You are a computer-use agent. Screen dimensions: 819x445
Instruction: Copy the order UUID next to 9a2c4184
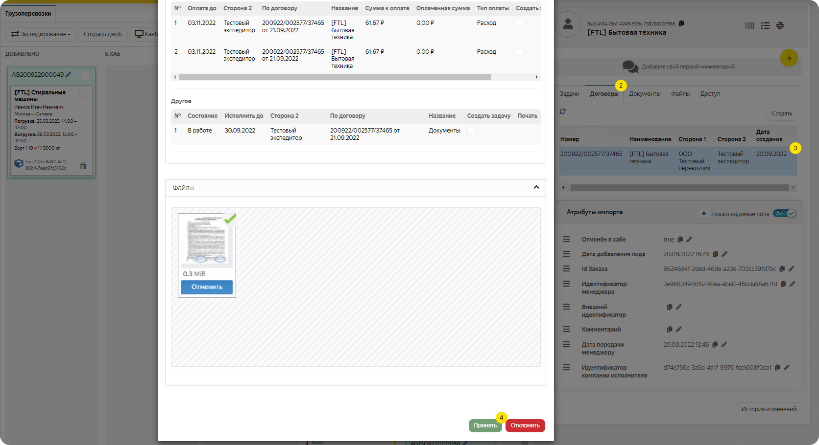[x=681, y=23]
